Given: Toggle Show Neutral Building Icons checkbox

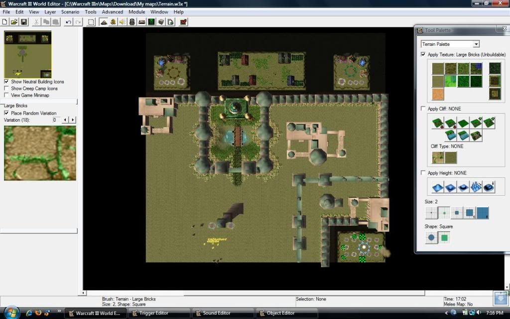Looking at the screenshot, I should pyautogui.click(x=6, y=81).
